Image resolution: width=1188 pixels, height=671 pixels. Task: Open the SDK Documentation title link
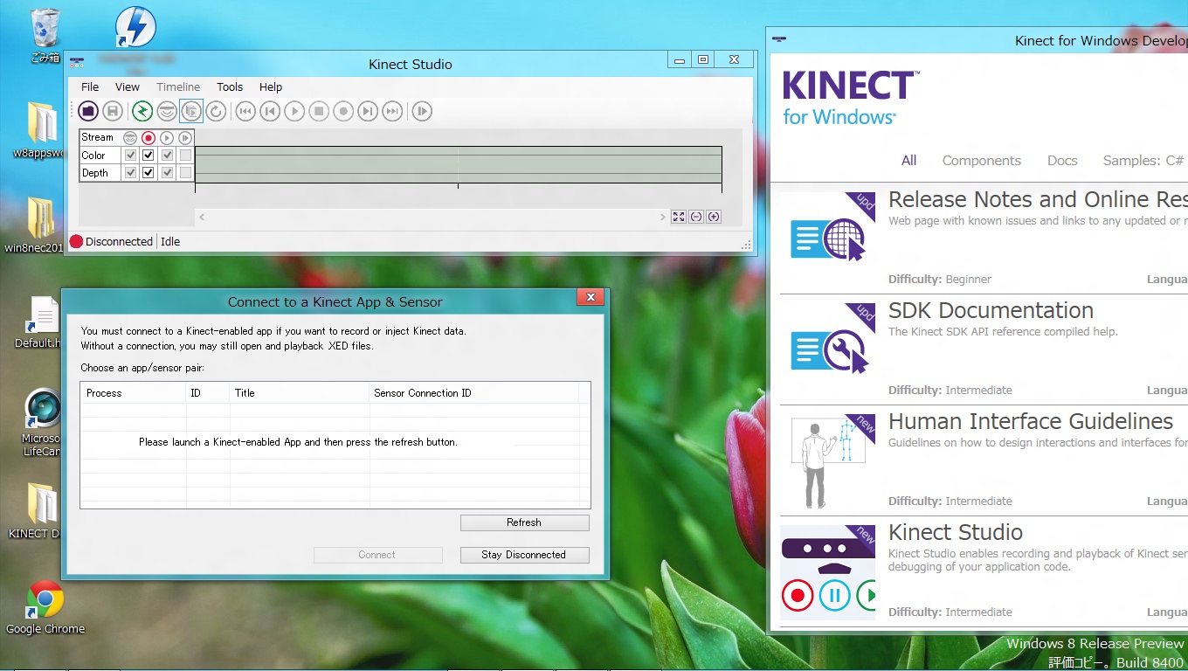[x=991, y=310]
